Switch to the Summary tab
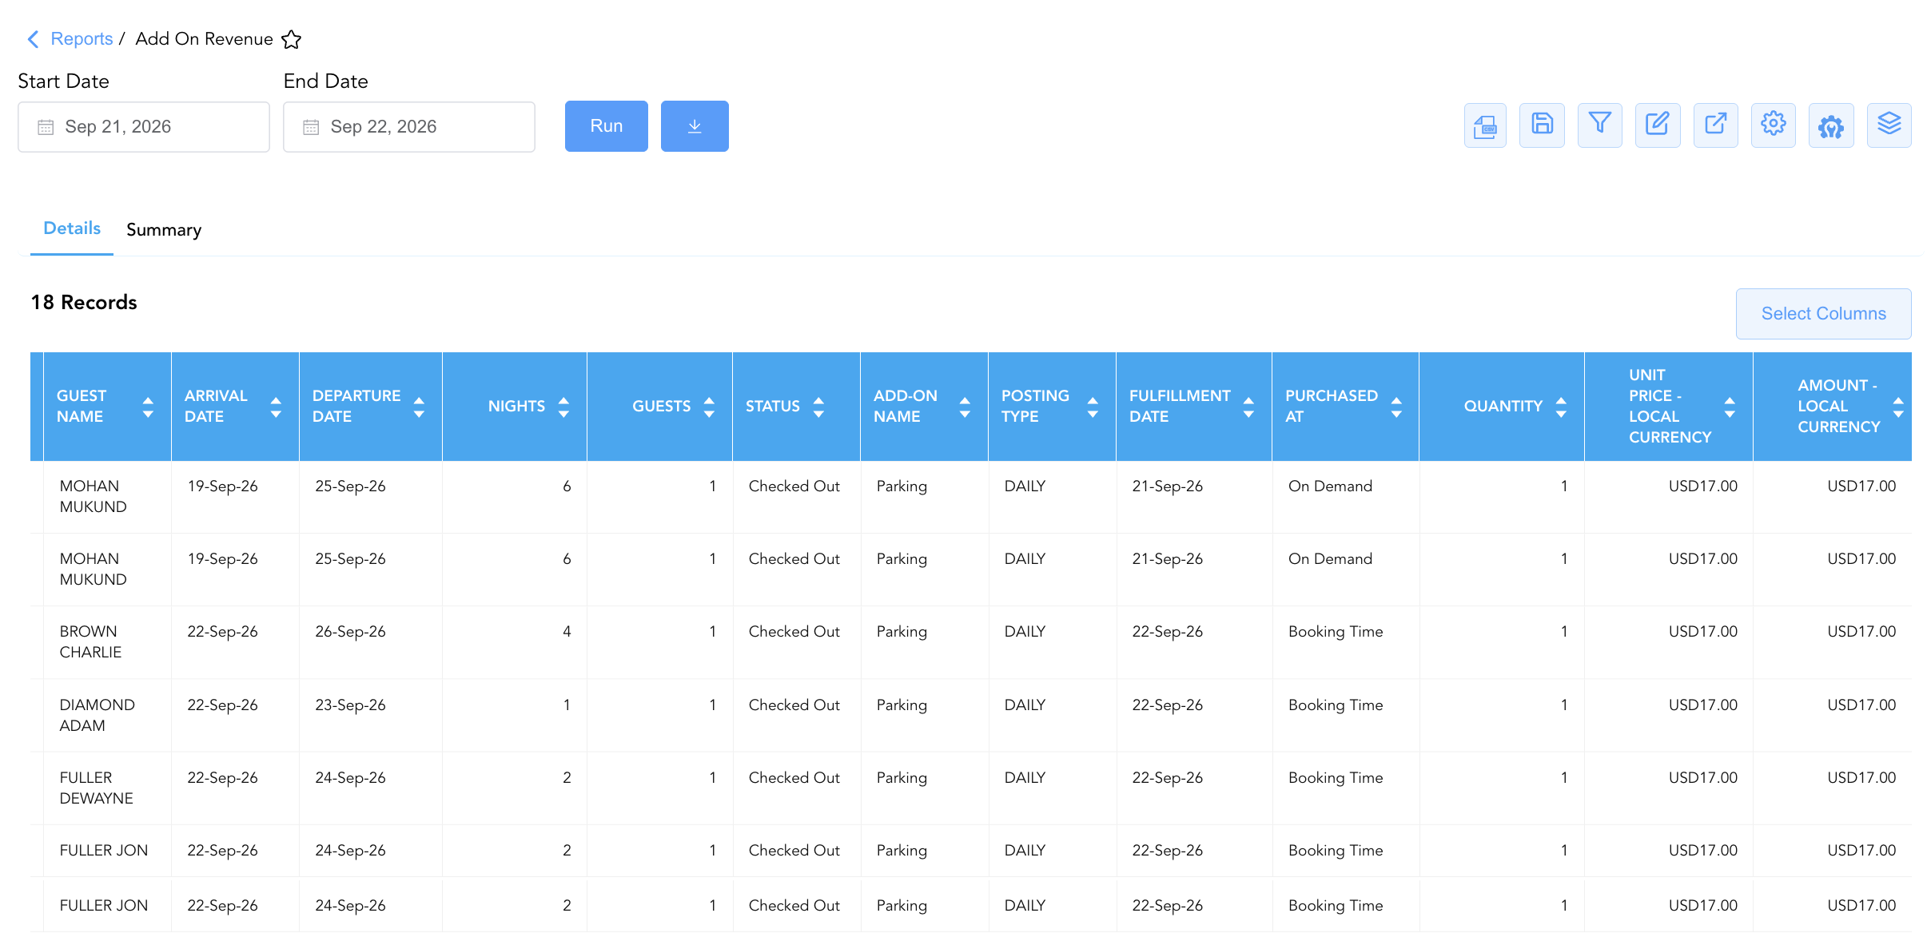The image size is (1931, 933). 164,230
